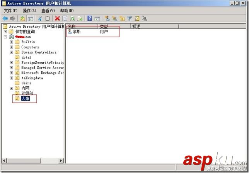
Task: Select 内网 organizational unit
Action: click(26, 88)
